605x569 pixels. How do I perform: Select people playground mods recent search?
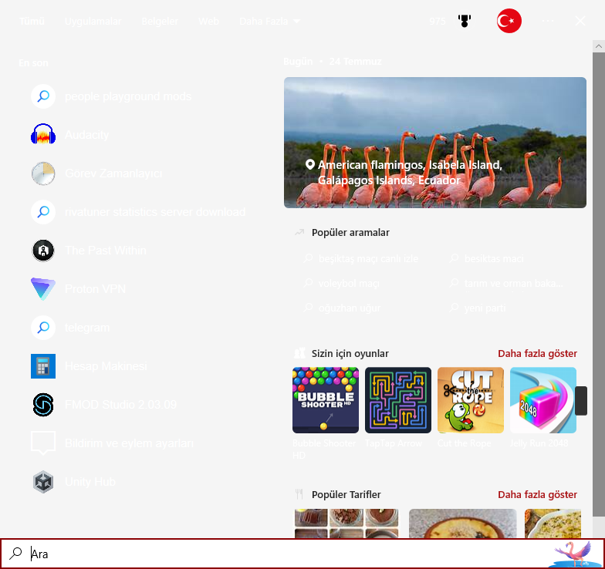(128, 96)
